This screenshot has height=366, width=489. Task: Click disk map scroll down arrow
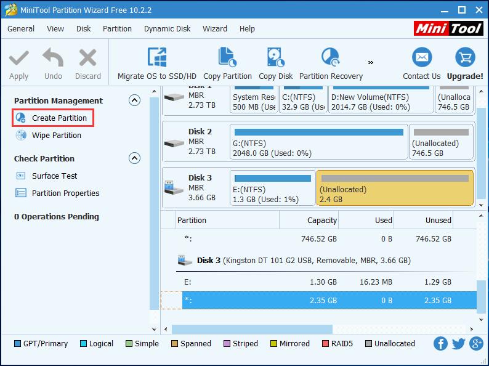click(x=481, y=205)
